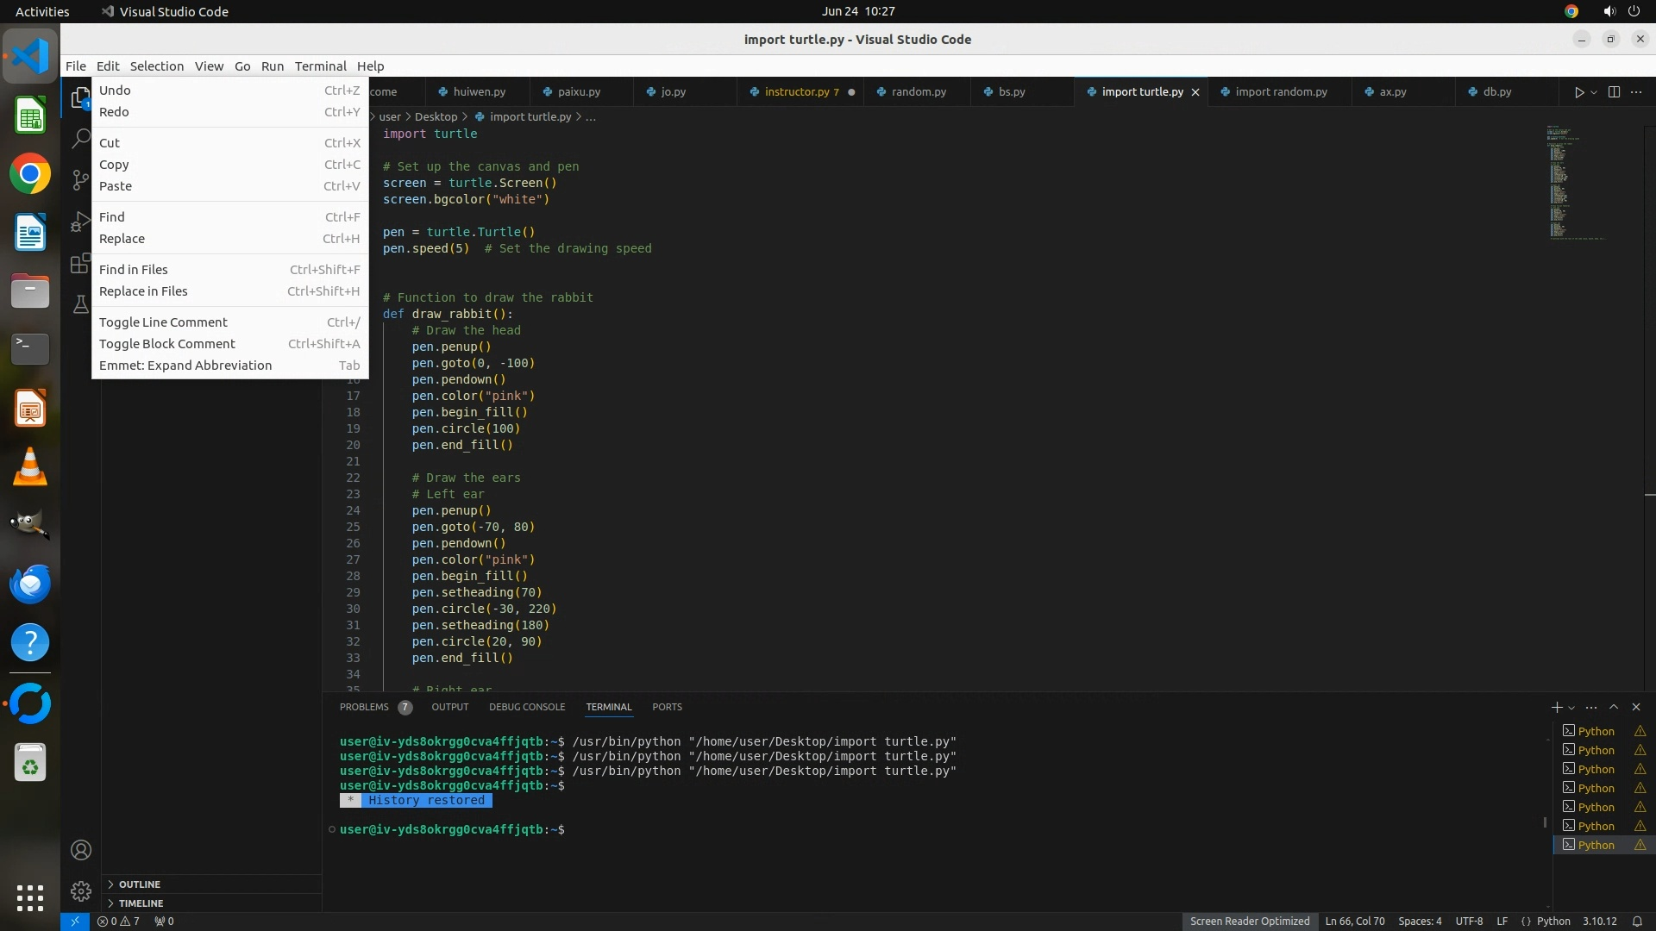
Task: Open the Extensions view icon
Action: (x=80, y=264)
